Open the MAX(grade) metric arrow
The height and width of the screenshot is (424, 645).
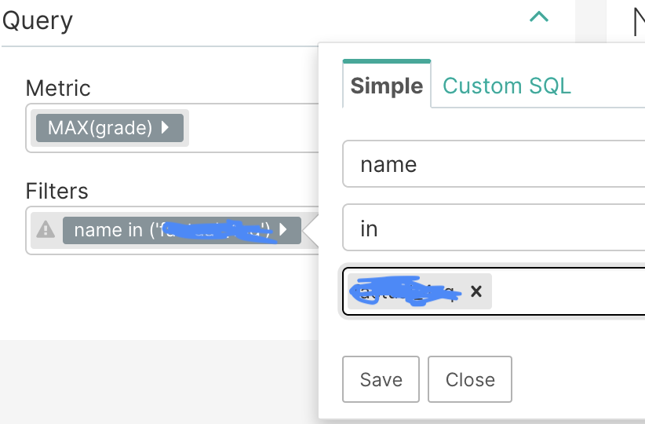pyautogui.click(x=165, y=127)
